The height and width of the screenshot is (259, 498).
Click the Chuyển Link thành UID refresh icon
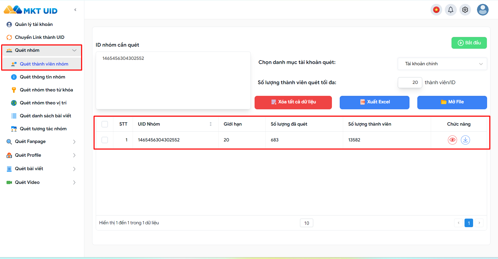(9, 37)
